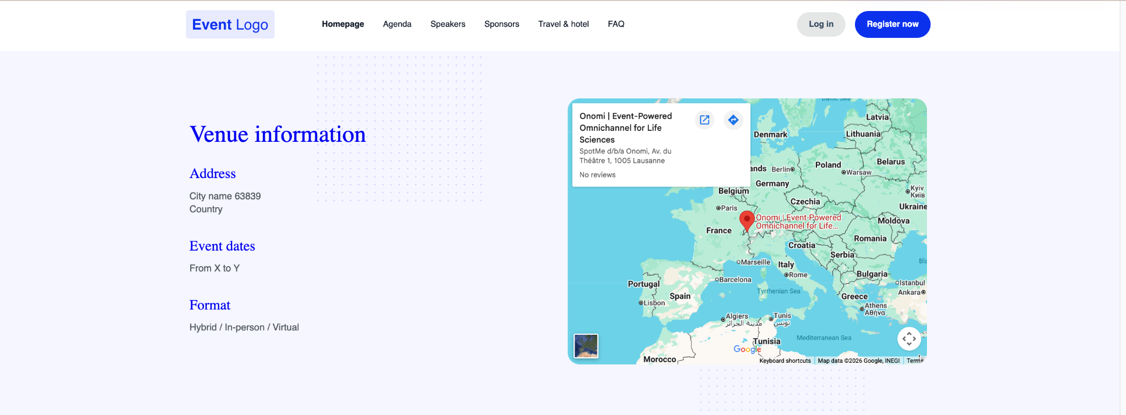Click the Portugal label on the map
1126x415 pixels.
644,284
